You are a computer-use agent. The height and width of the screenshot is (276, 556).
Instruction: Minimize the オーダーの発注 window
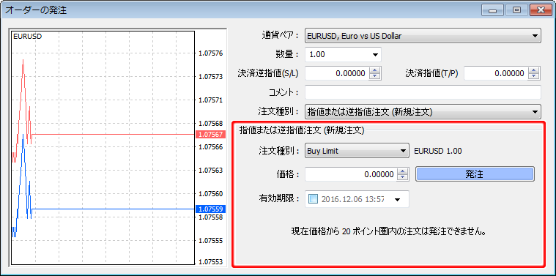pyautogui.click(x=492, y=10)
